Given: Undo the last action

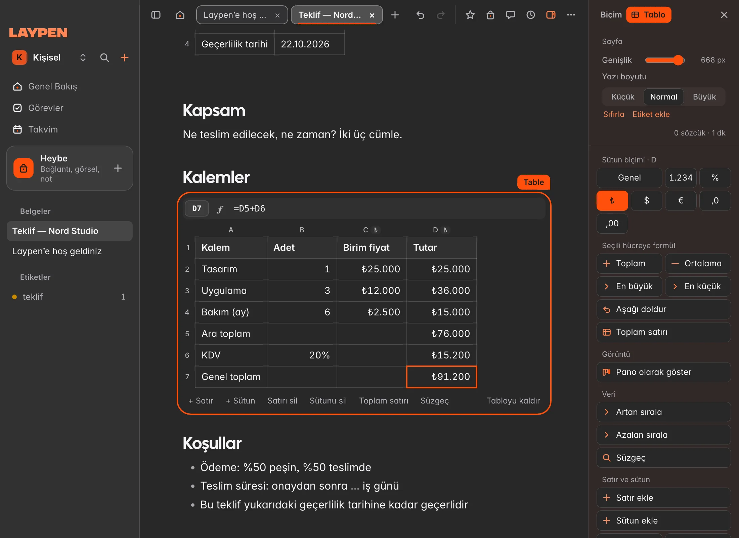Looking at the screenshot, I should [420, 15].
